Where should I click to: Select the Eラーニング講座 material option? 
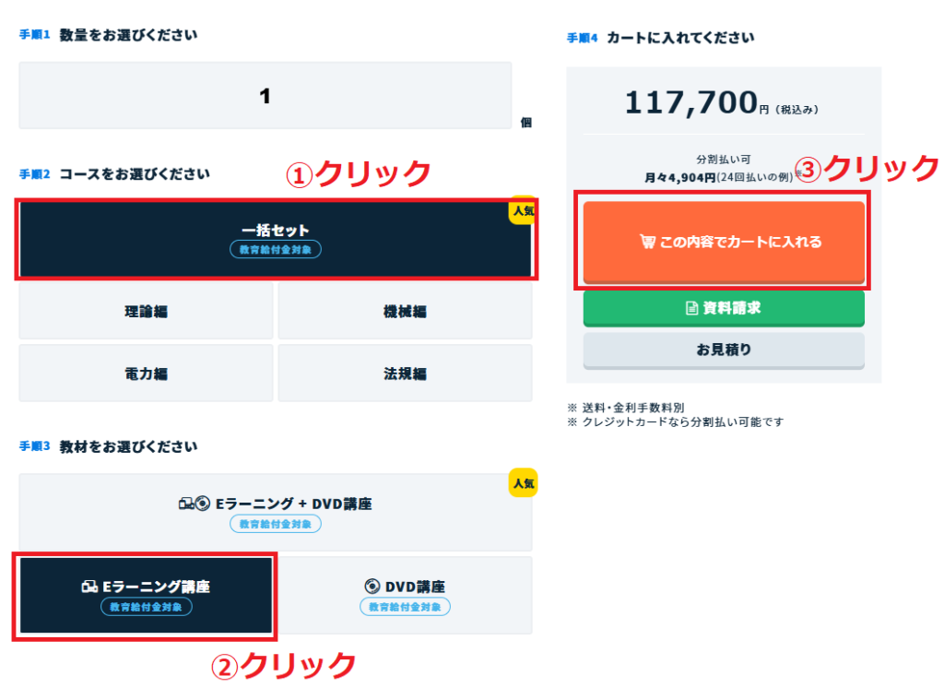click(146, 595)
